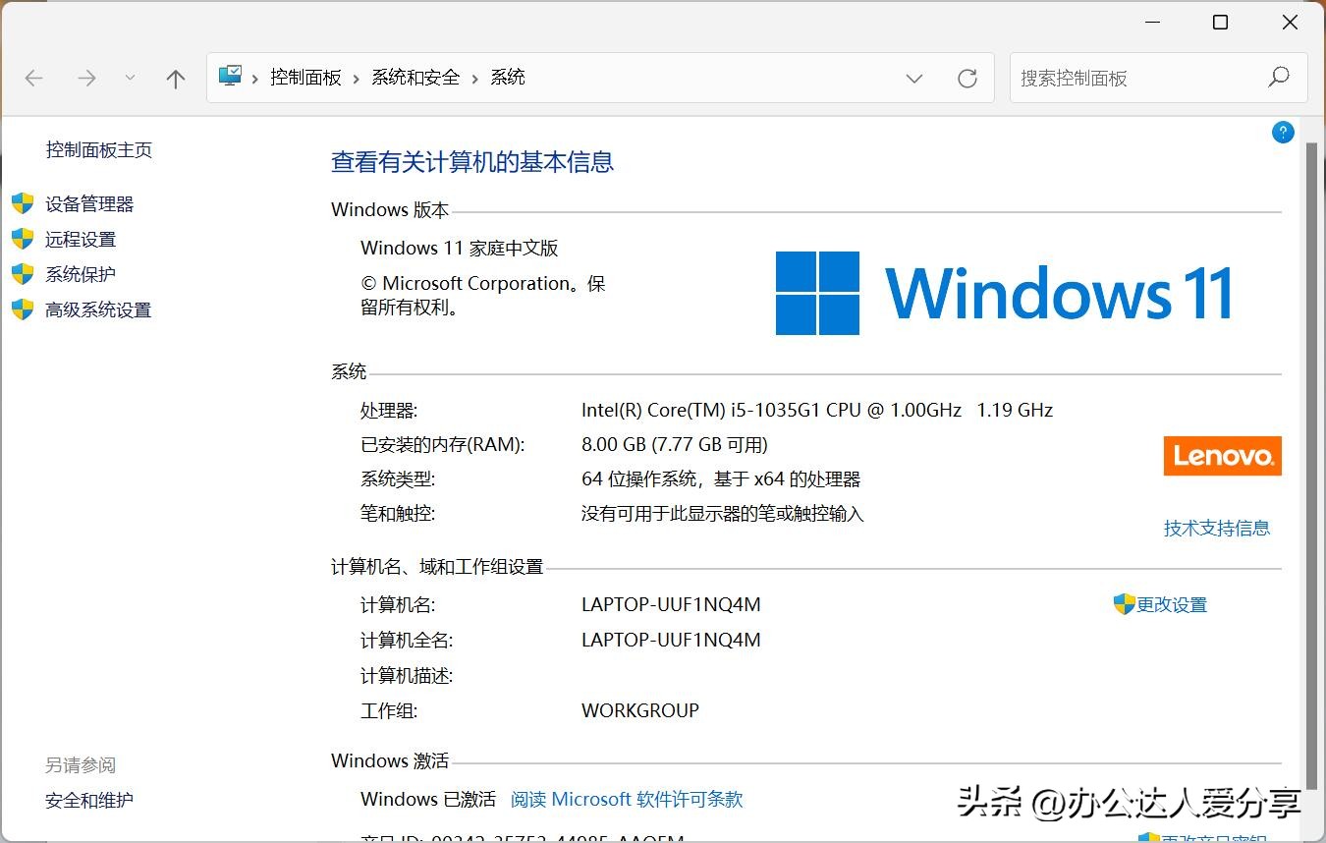Image resolution: width=1326 pixels, height=843 pixels.
Task: Click the magnifier icon in the search box
Action: tap(1279, 77)
